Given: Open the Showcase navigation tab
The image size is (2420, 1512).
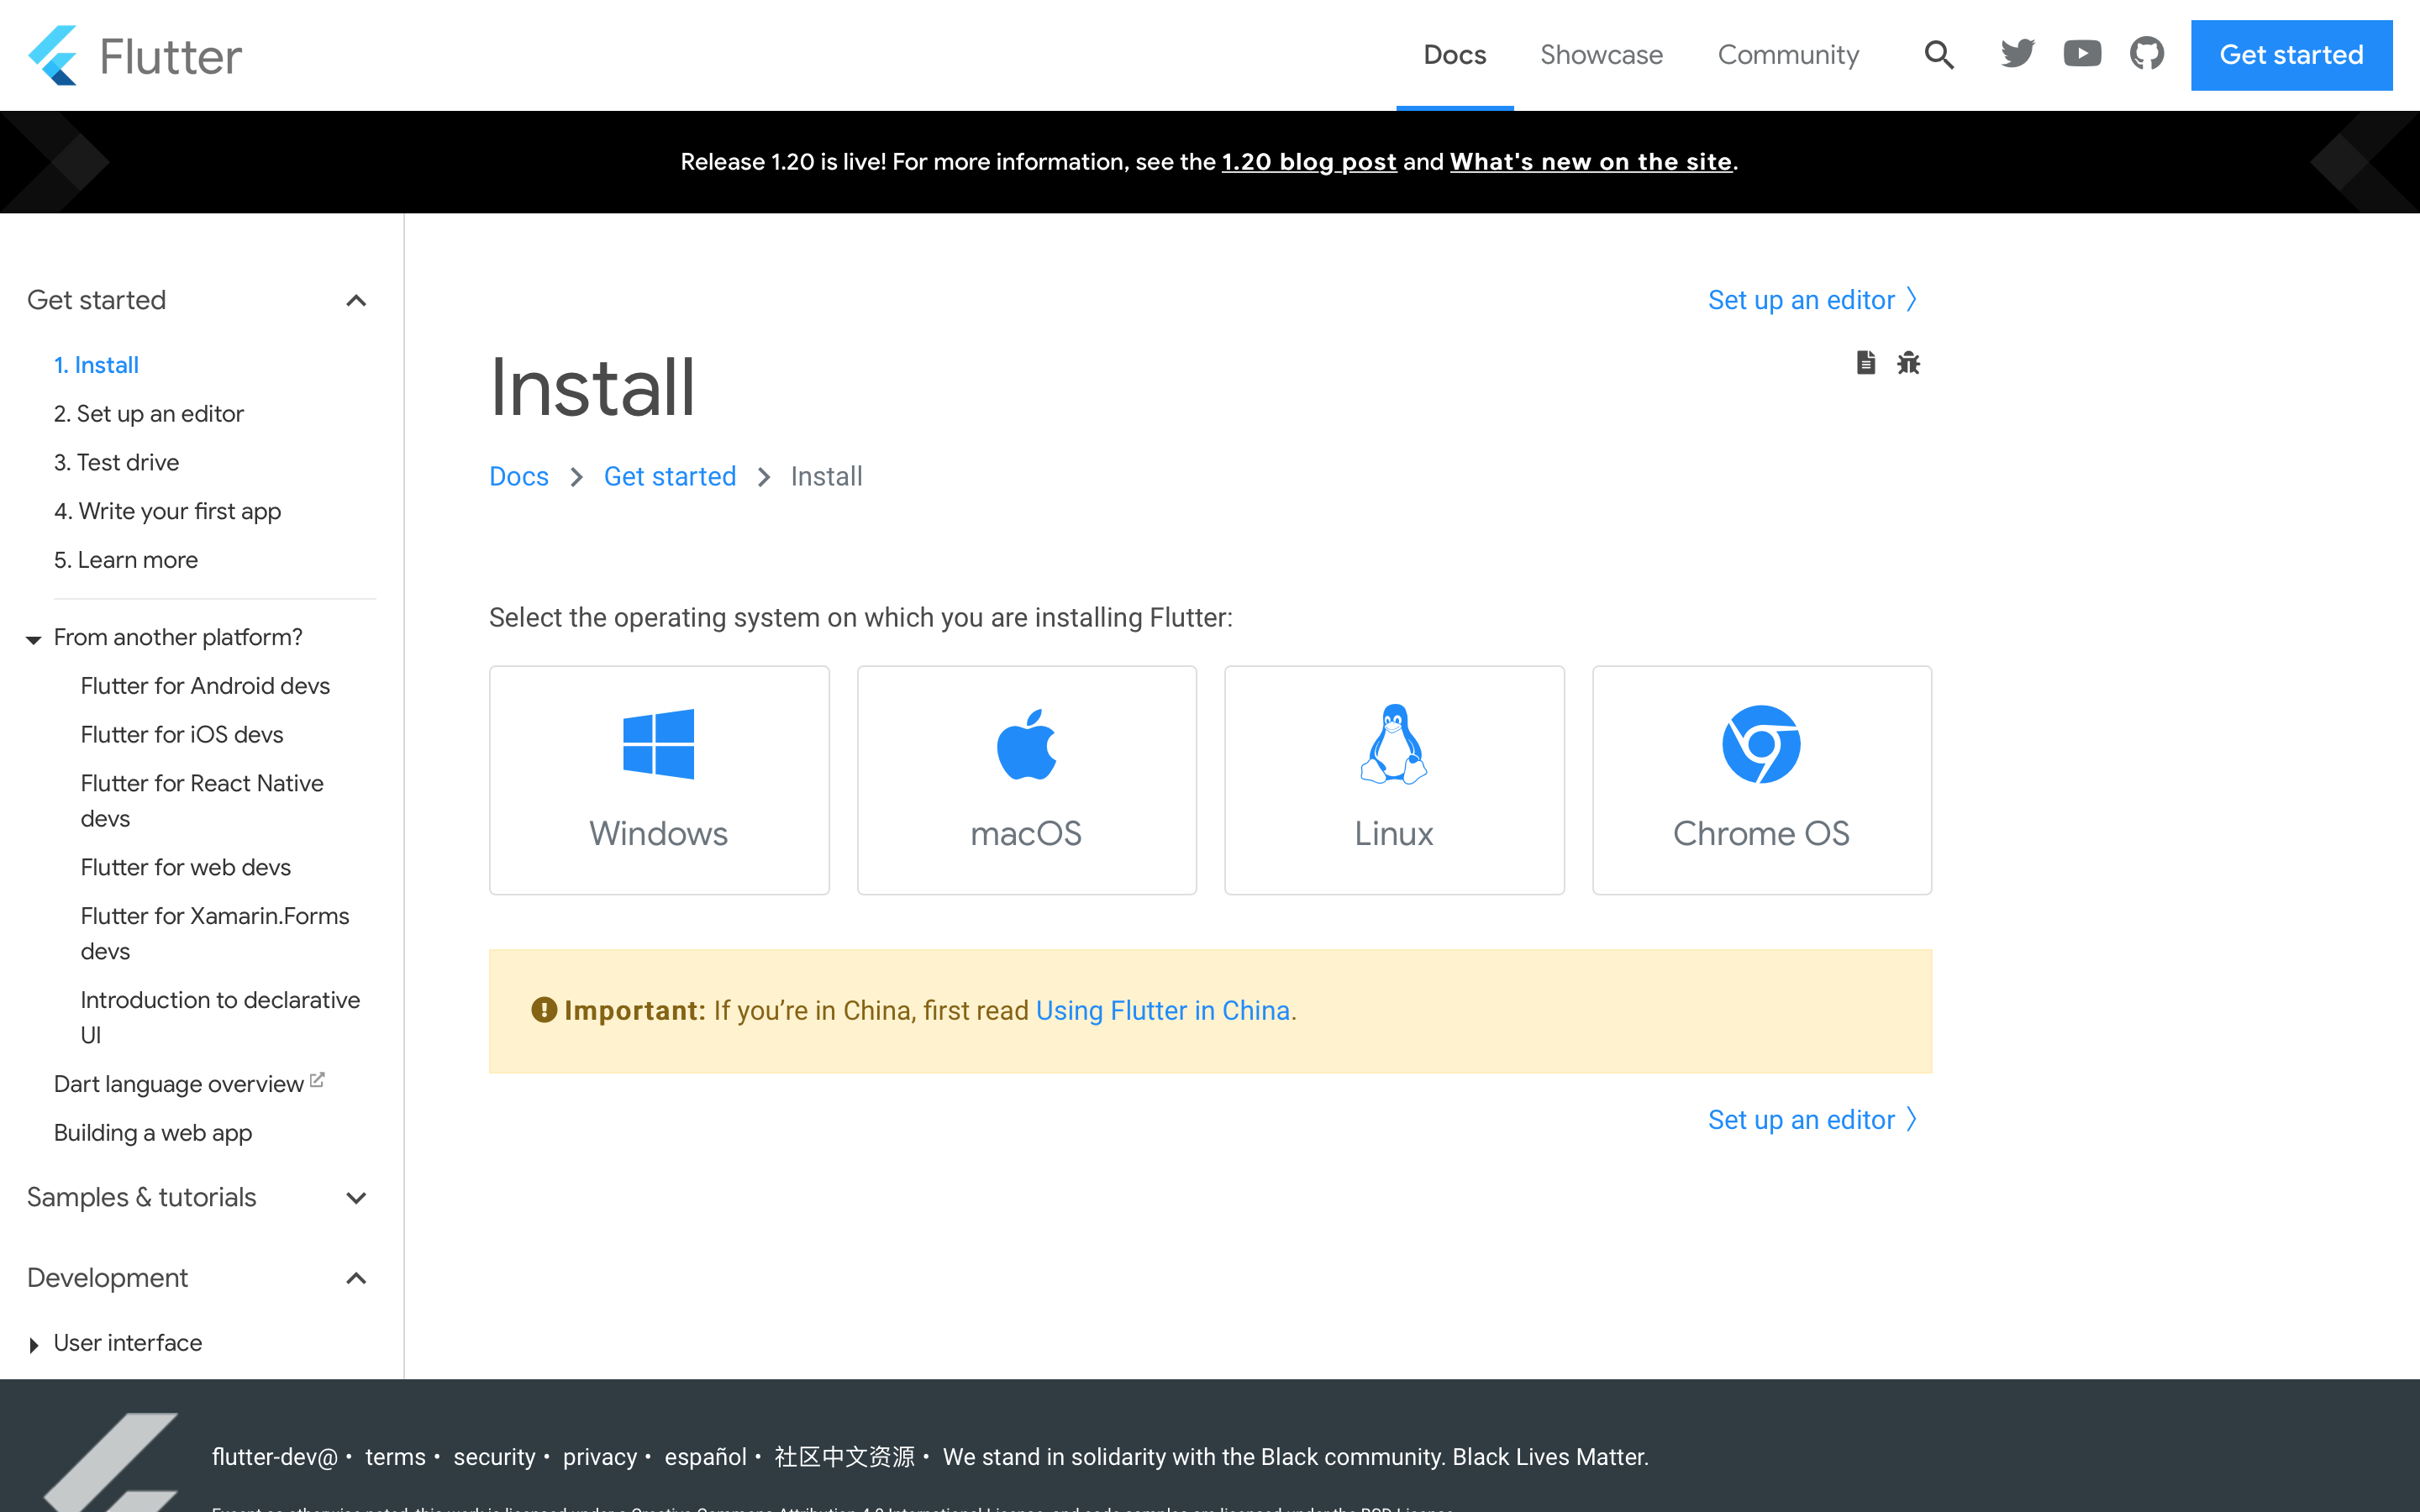Looking at the screenshot, I should [x=1601, y=55].
